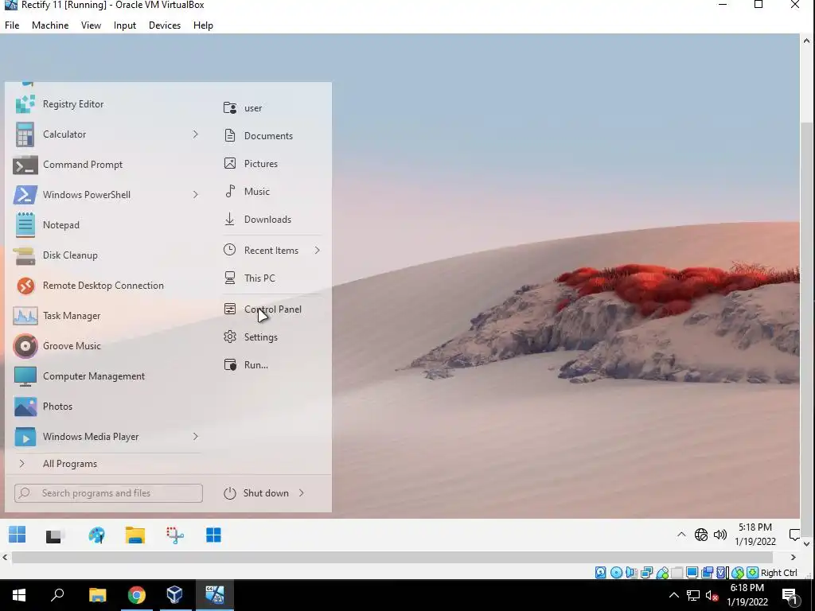
Task: Open VirtualBox Input menu
Action: (125, 25)
